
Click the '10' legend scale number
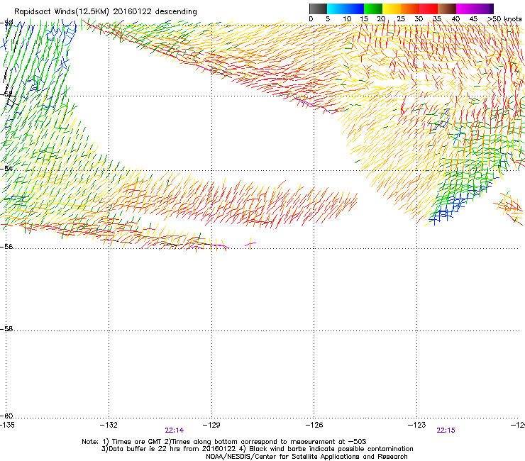(347, 19)
